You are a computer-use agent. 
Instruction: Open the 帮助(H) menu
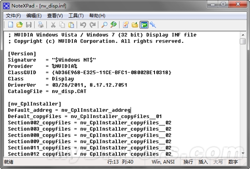97,16
